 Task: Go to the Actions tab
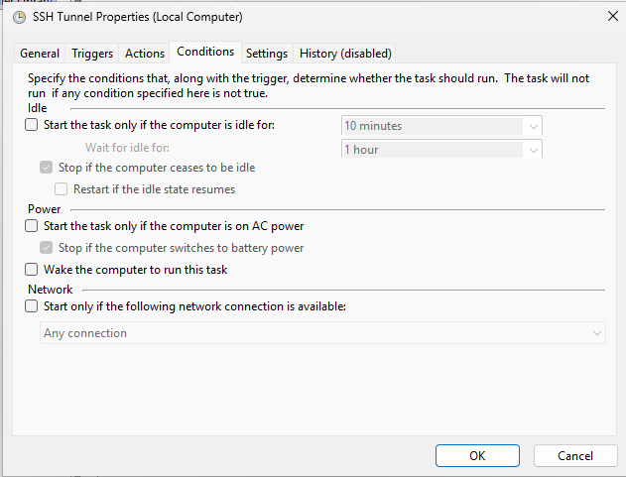click(x=145, y=54)
